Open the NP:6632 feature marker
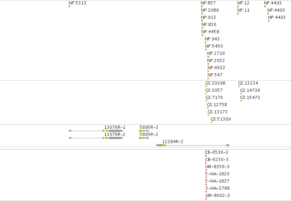Screen dimensions: 291x201 [x=208, y=71]
